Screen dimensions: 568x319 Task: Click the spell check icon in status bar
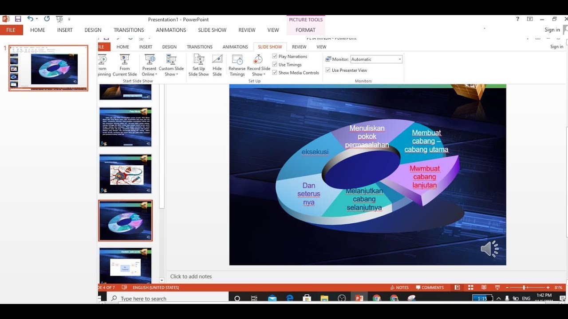tap(124, 288)
